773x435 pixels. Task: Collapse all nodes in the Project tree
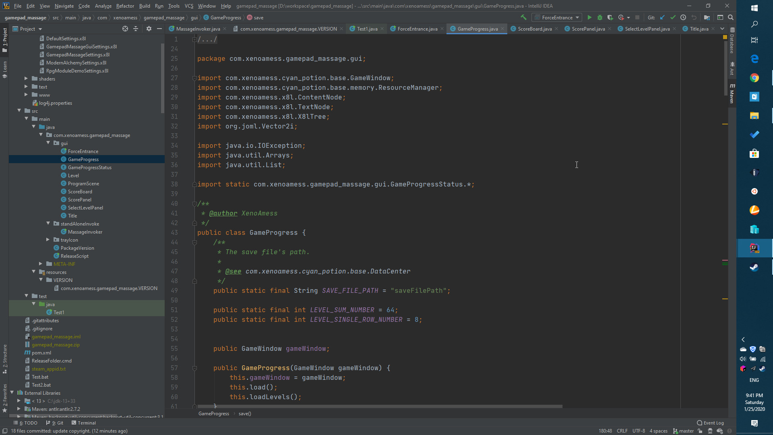click(136, 29)
